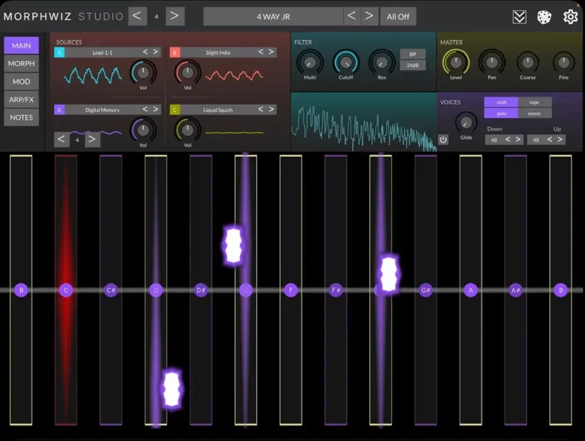Increase the Up bend range value
585x441 pixels.
(x=560, y=139)
